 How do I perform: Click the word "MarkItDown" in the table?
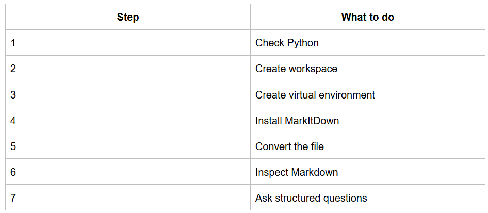312,120
